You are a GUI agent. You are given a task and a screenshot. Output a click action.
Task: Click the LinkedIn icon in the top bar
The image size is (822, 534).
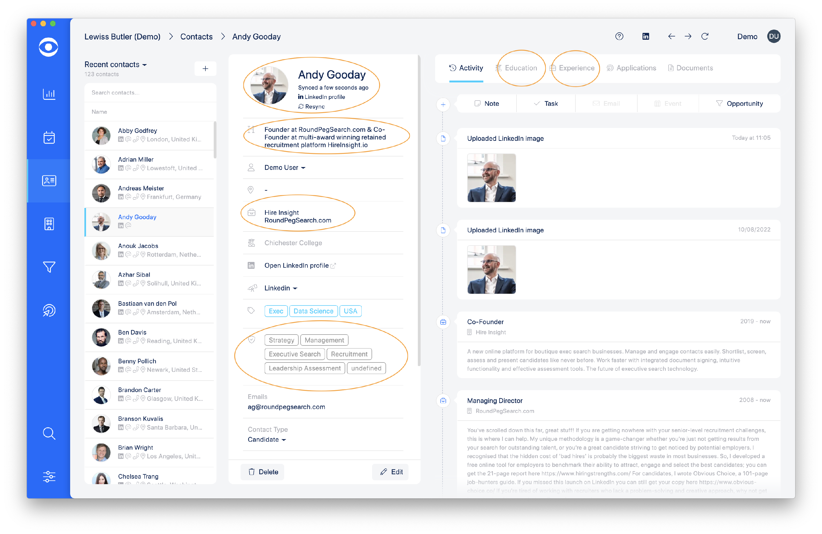646,36
